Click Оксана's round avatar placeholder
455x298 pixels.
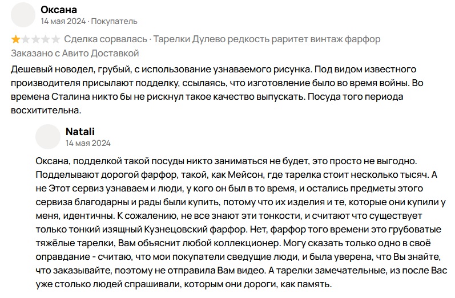coord(23,15)
